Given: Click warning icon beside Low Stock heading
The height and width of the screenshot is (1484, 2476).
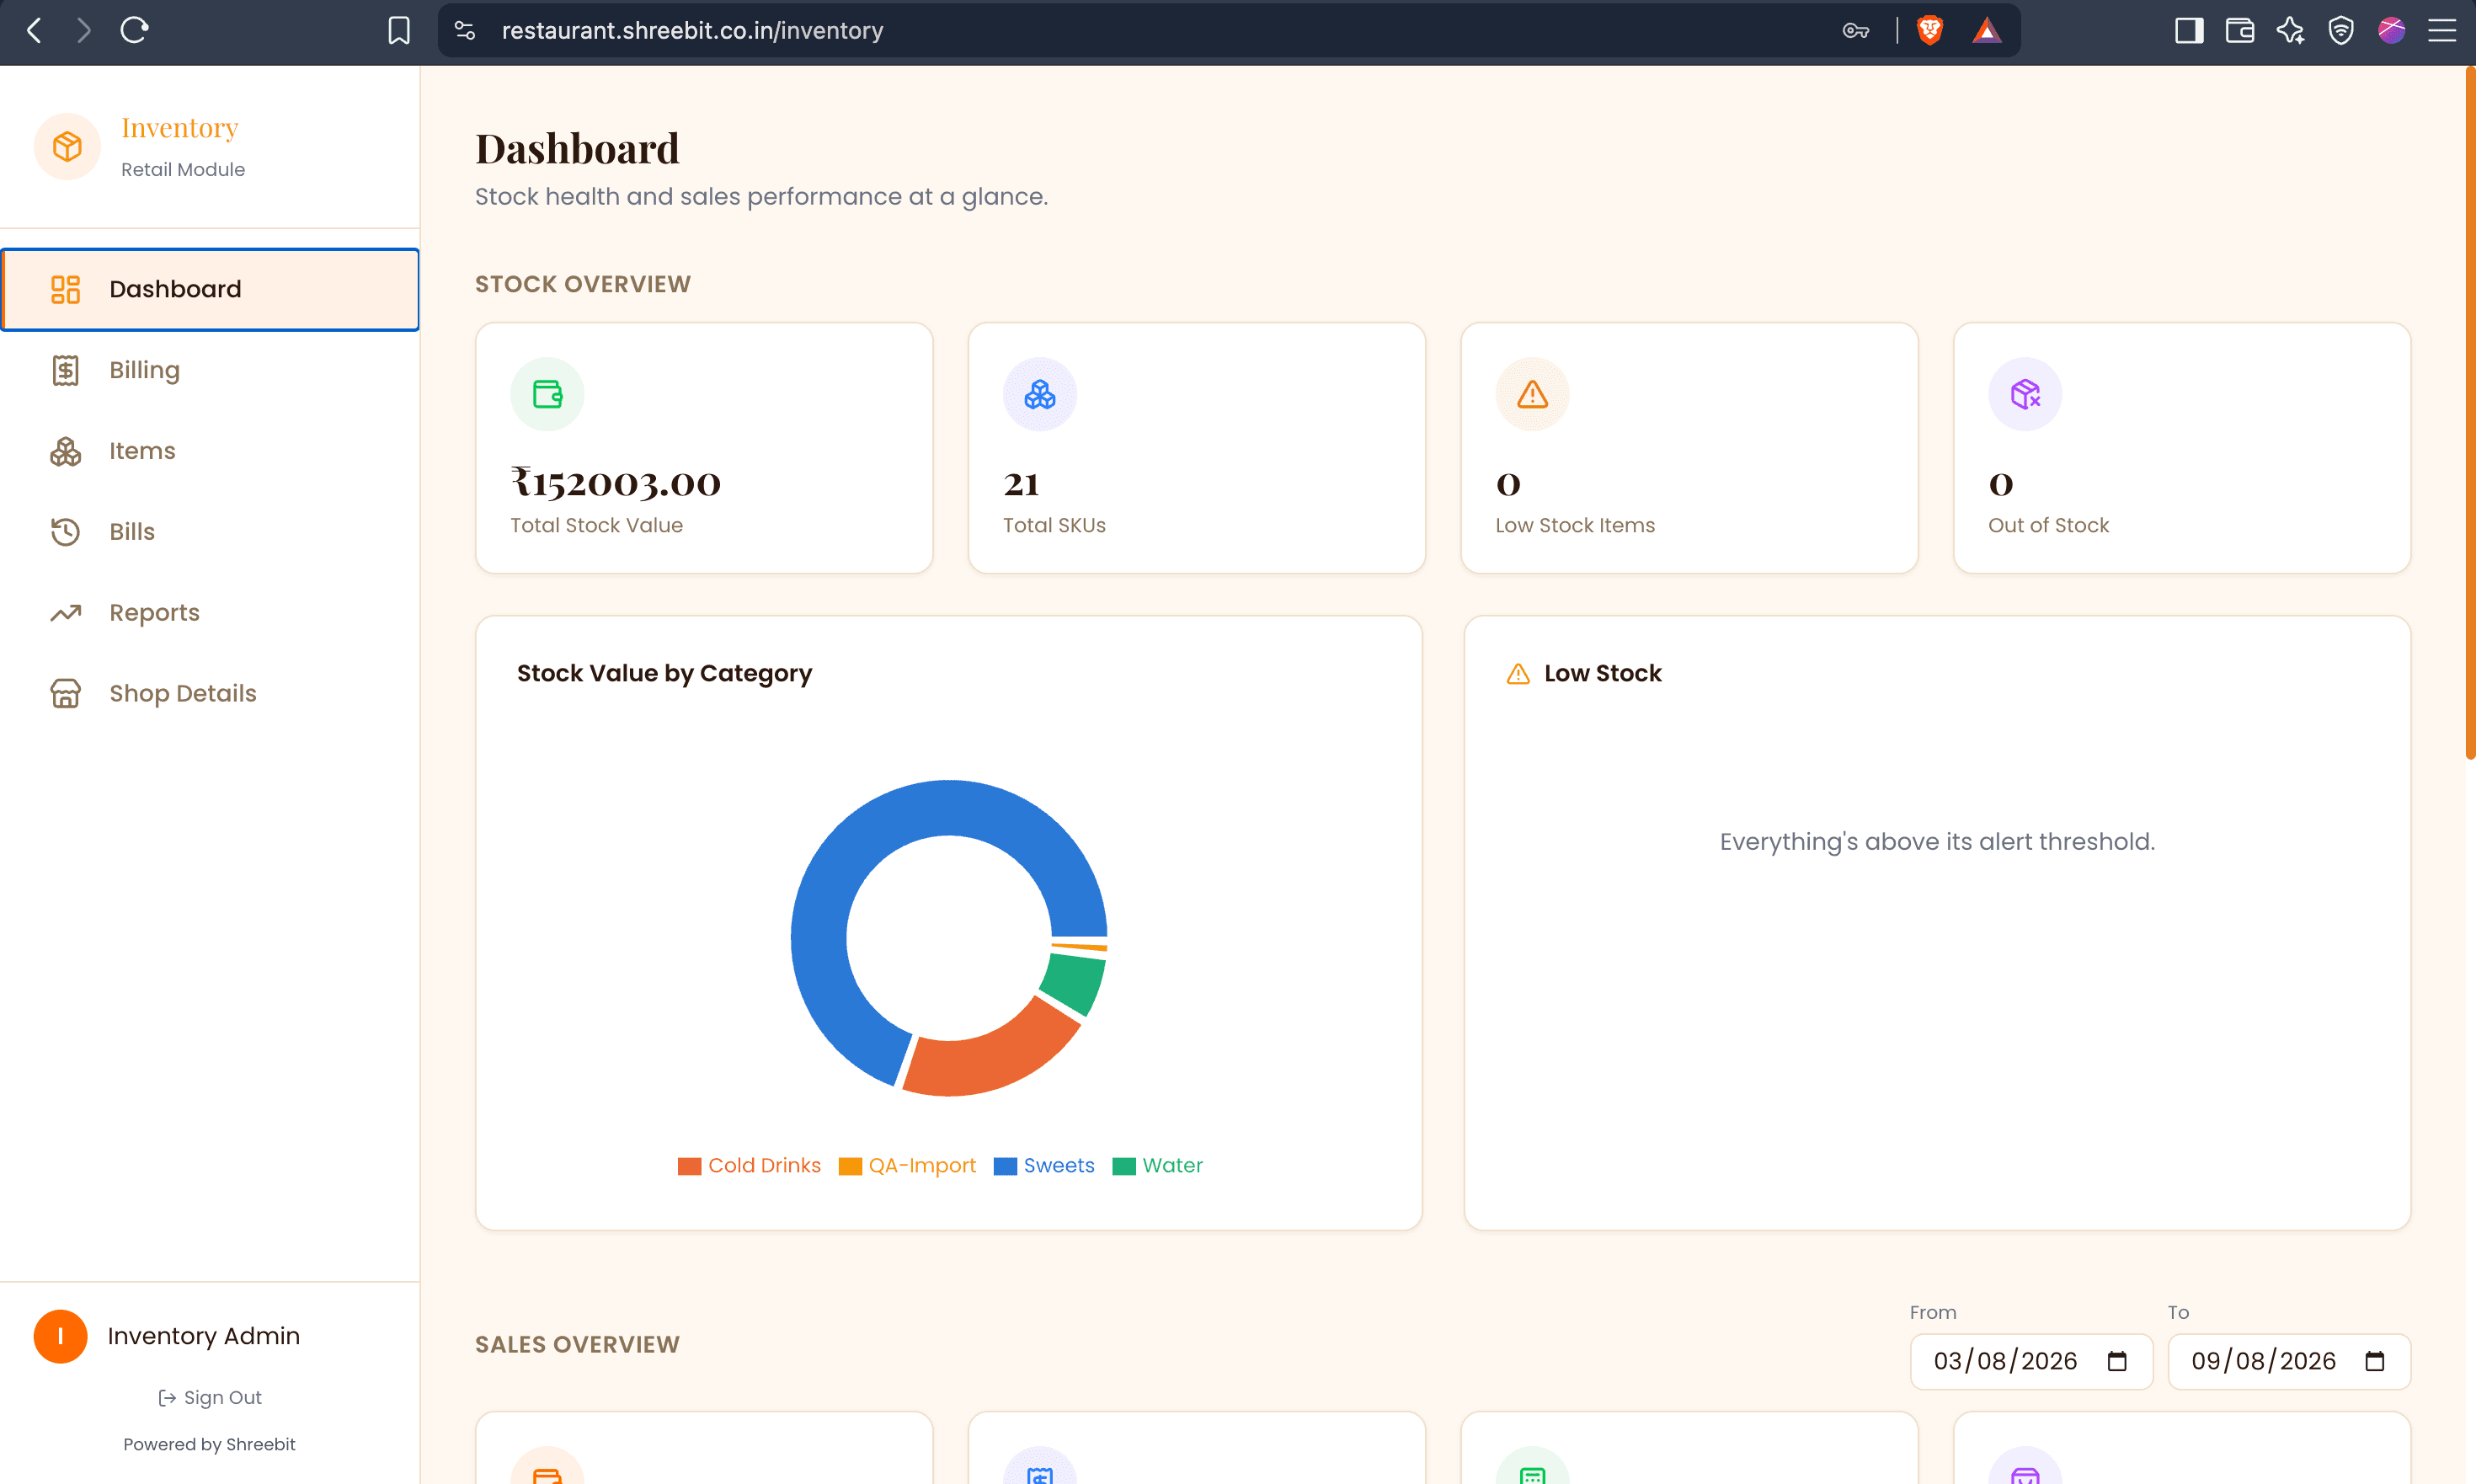Looking at the screenshot, I should tap(1518, 674).
